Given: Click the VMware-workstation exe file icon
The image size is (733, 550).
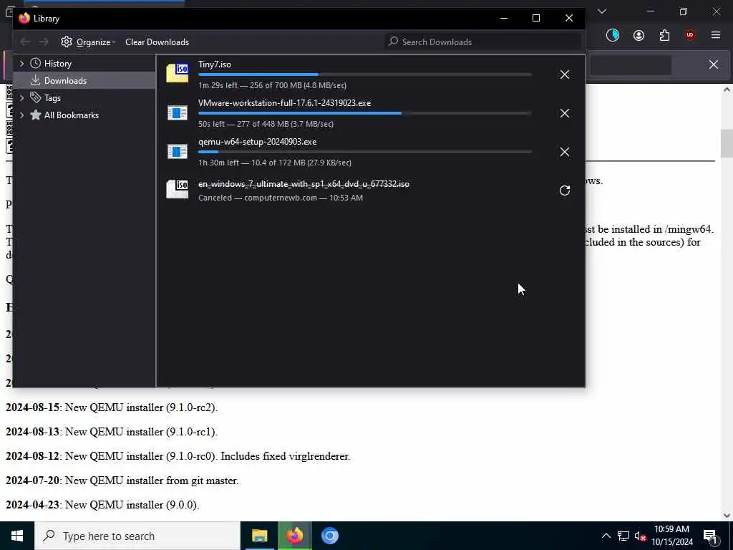Looking at the screenshot, I should 178,112.
